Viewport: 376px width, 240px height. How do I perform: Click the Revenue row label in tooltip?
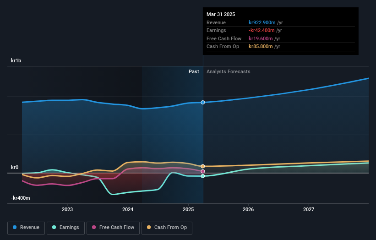point(216,22)
